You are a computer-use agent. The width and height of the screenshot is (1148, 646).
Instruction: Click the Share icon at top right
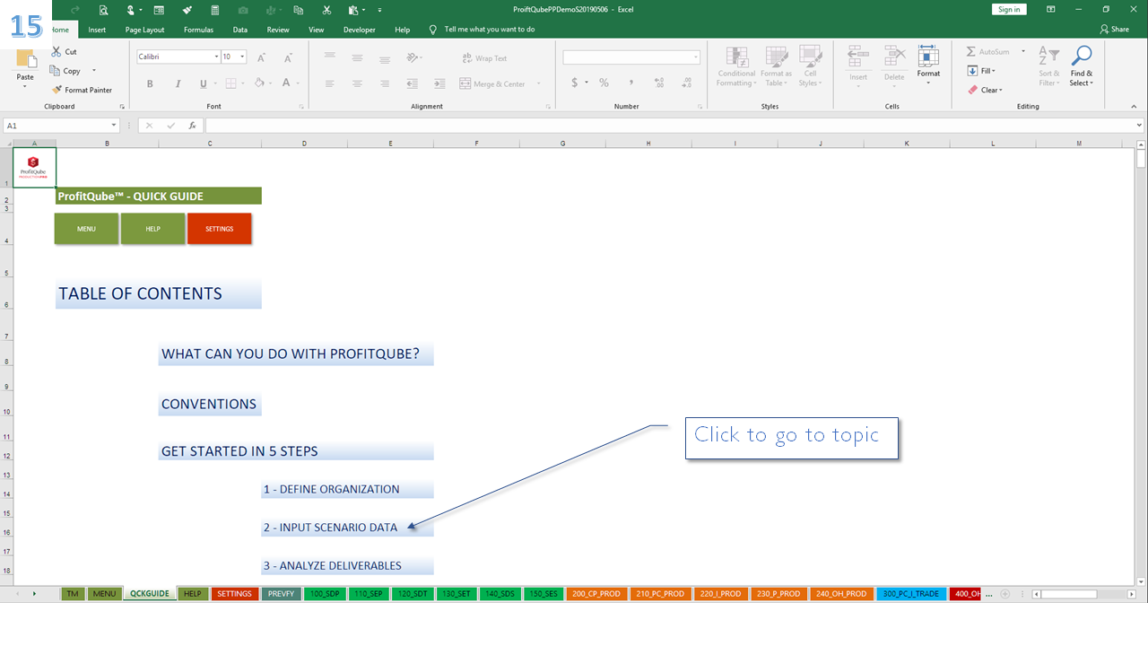1115,30
